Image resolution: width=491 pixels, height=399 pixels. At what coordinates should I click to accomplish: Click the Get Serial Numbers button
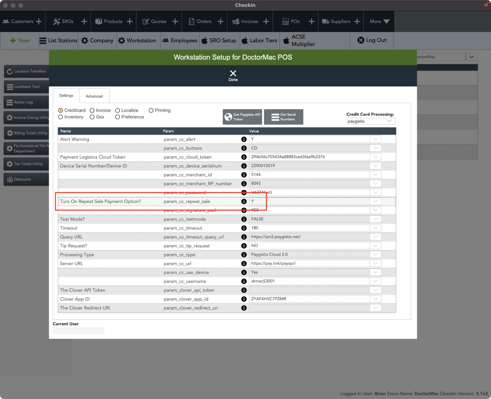click(283, 117)
